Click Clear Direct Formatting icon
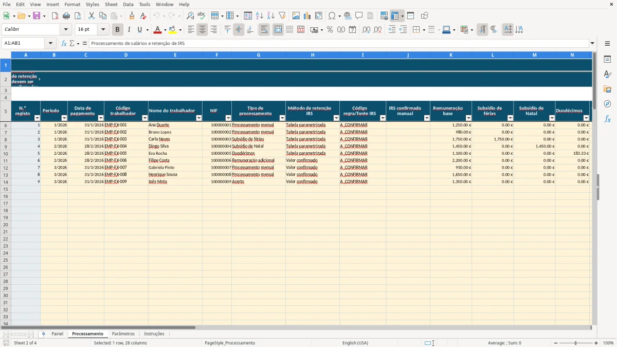Viewport: 617px width, 347px height. 143,16
